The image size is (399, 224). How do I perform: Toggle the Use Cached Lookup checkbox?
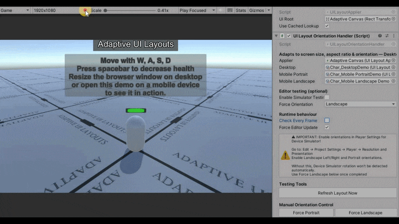[x=327, y=26]
